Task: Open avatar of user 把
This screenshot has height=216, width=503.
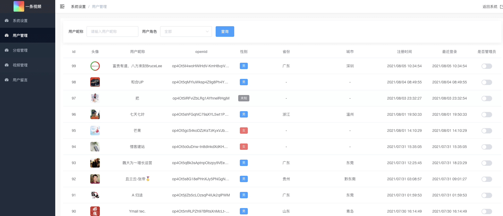Action: pos(95,98)
